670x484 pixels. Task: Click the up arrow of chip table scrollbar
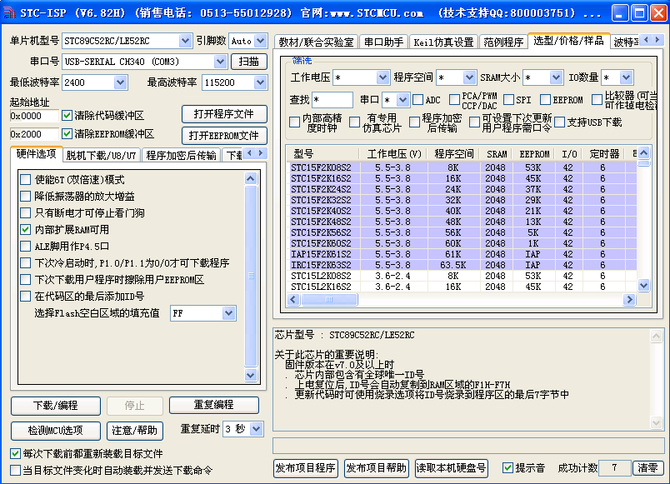pos(644,163)
